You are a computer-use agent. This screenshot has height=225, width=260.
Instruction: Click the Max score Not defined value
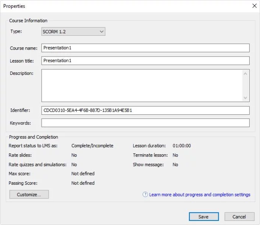[x=83, y=174]
